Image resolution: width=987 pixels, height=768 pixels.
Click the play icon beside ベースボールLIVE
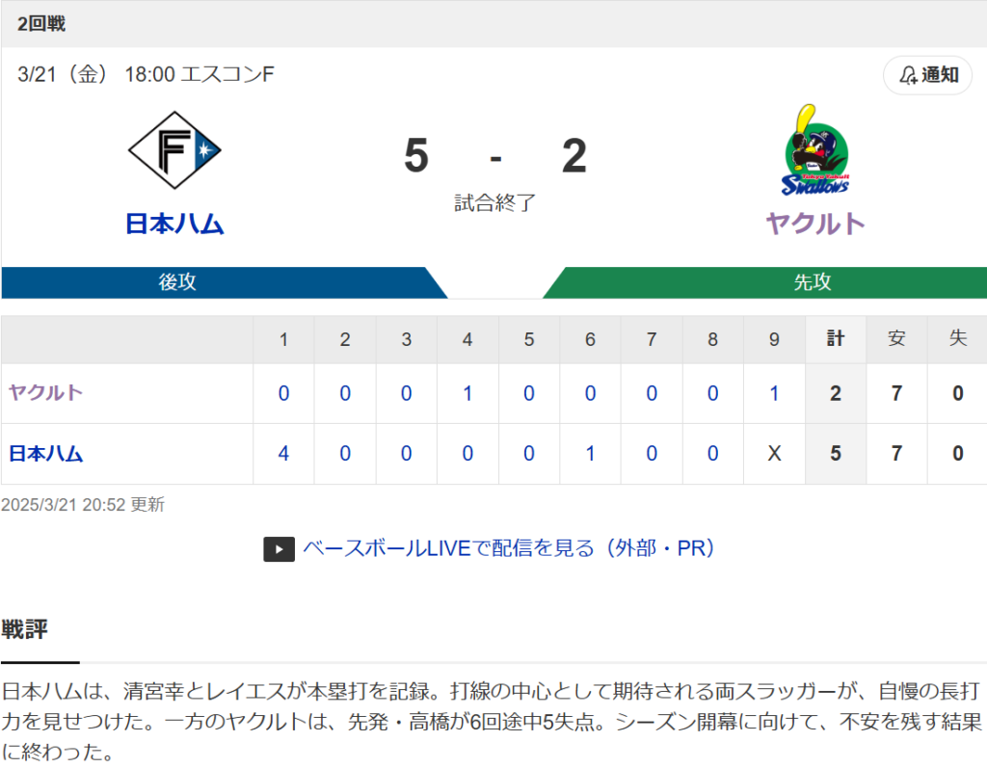(279, 549)
